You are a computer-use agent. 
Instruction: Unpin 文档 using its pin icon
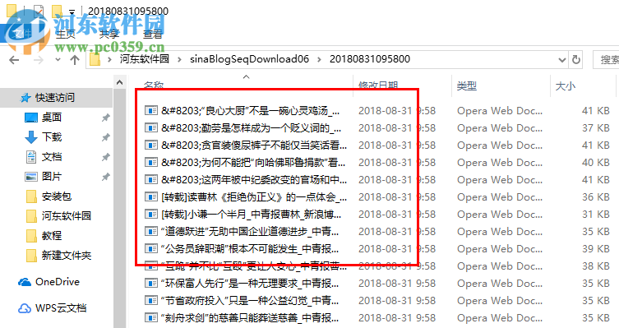105,157
